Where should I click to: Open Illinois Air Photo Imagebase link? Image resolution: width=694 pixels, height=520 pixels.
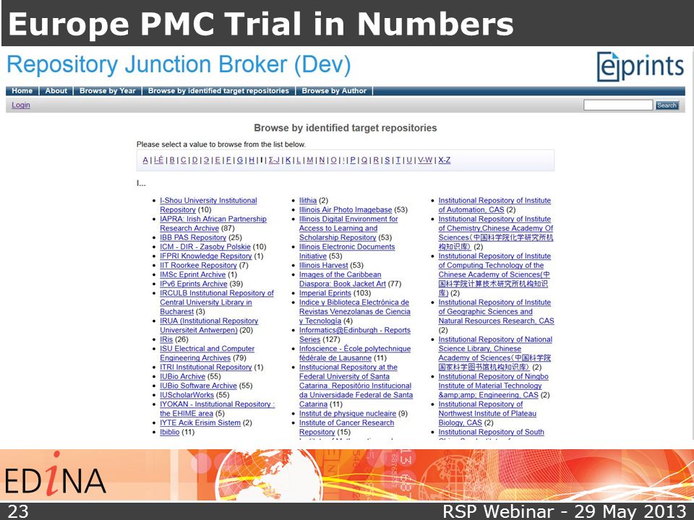tap(346, 209)
